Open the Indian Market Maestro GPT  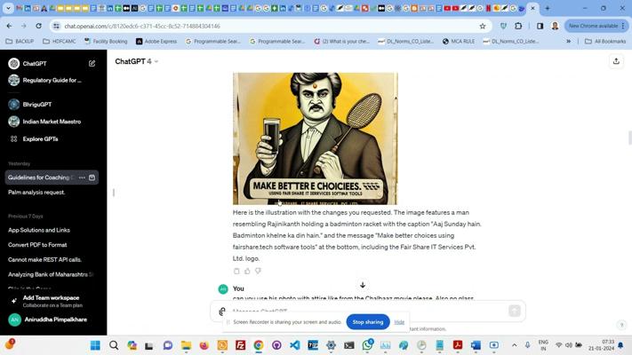click(x=52, y=122)
